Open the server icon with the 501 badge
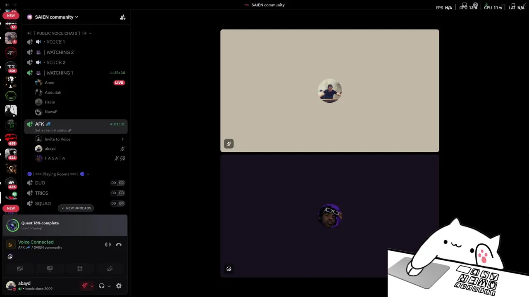 [11, 67]
